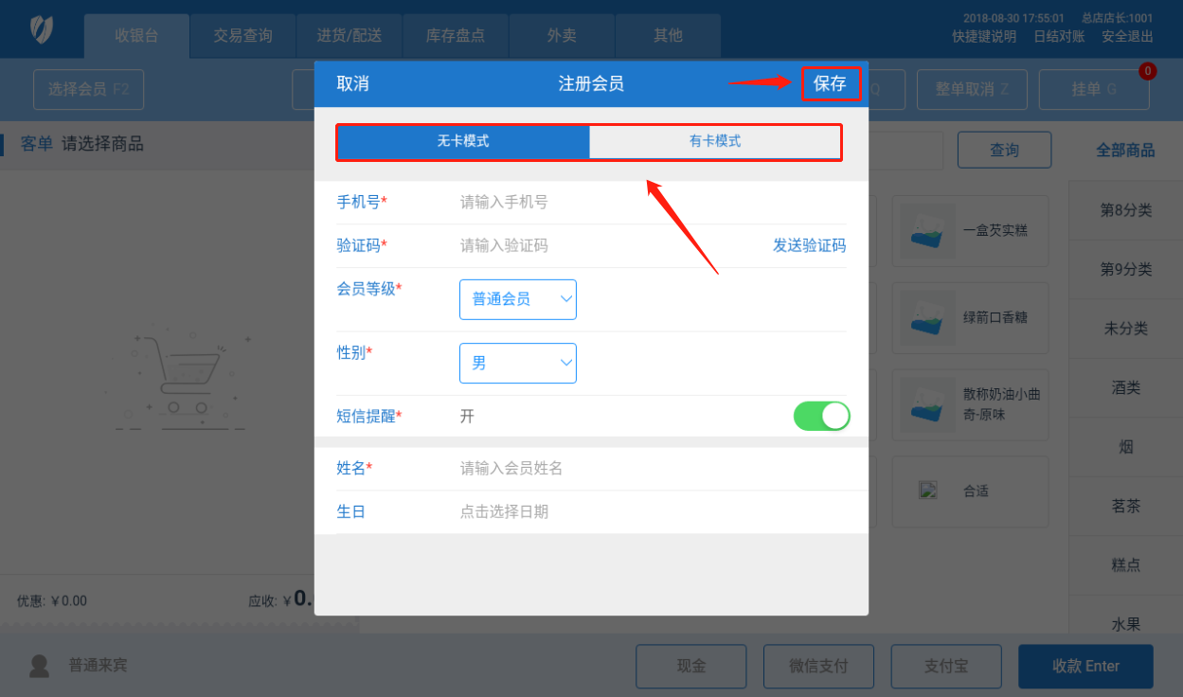The height and width of the screenshot is (697, 1183).
Task: Click the guest avatar icon beside 普通来宾
Action: point(39,666)
